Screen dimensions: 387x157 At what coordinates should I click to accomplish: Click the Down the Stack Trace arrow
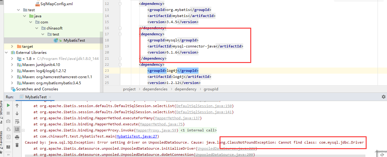[x=17, y=113]
